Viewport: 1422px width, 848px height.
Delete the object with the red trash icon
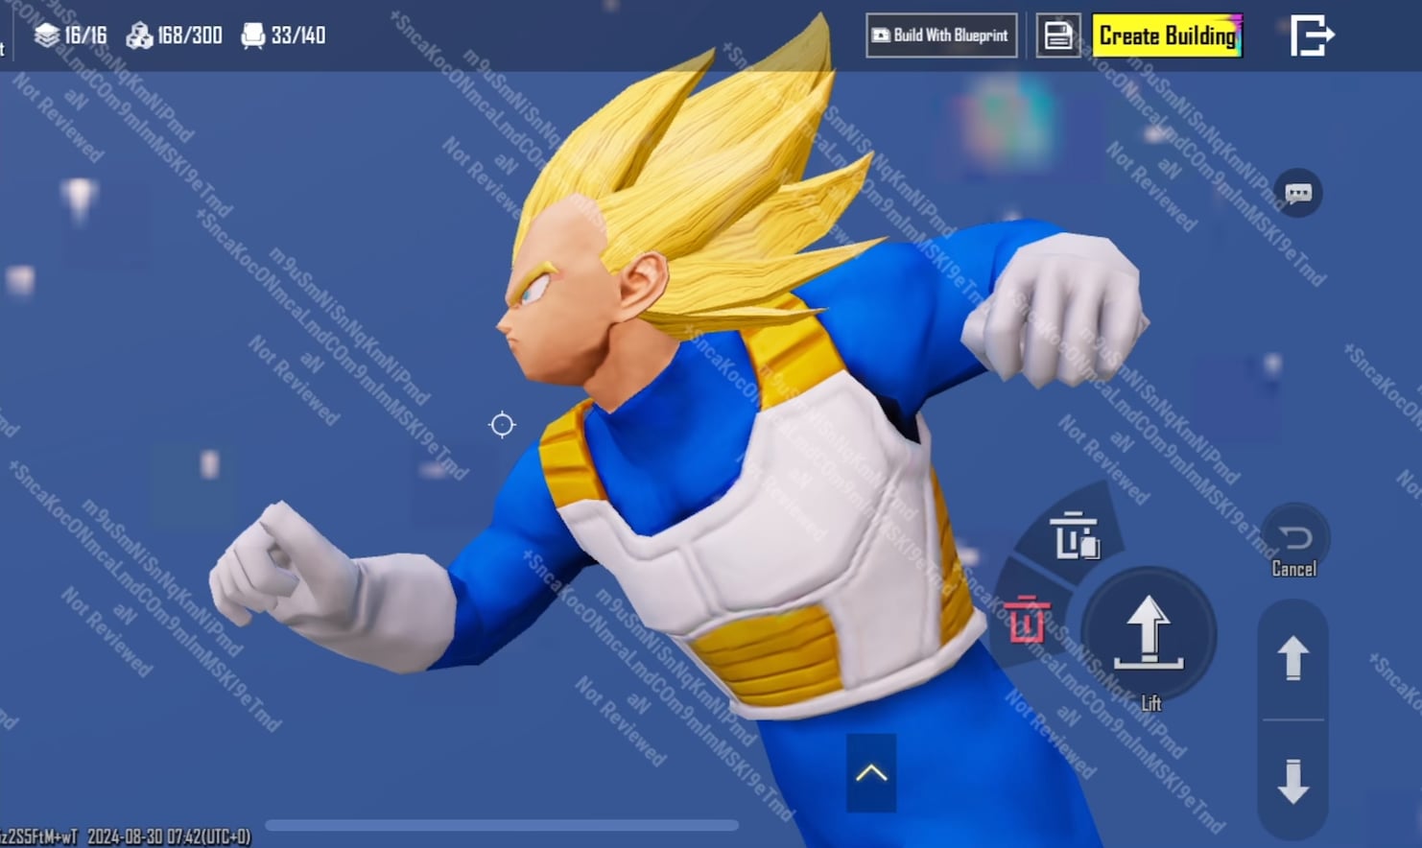click(1026, 619)
